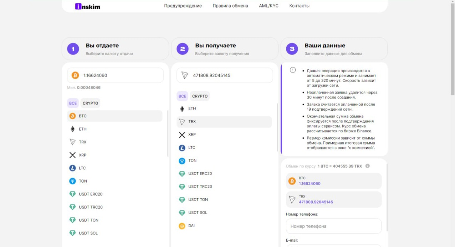Click the give currency list scrollbar
This screenshot has width=455, height=247.
click(168, 133)
